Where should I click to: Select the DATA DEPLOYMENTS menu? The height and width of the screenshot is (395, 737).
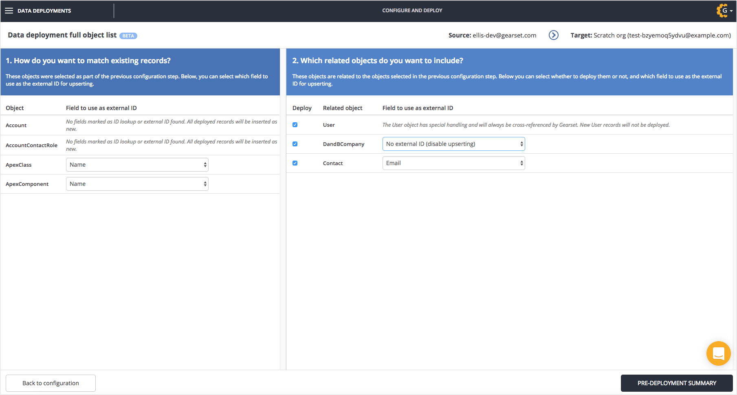pos(44,11)
